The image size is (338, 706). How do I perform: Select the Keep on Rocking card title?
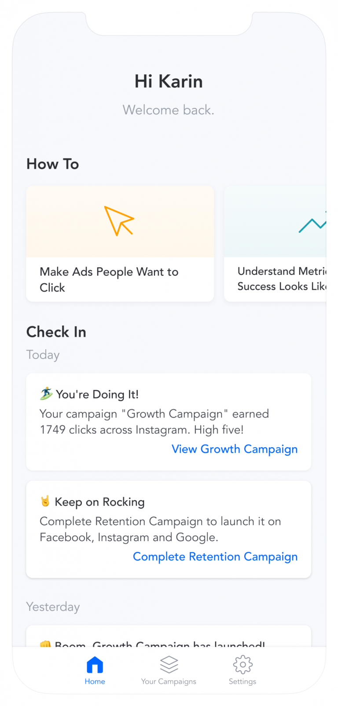pyautogui.click(x=99, y=502)
